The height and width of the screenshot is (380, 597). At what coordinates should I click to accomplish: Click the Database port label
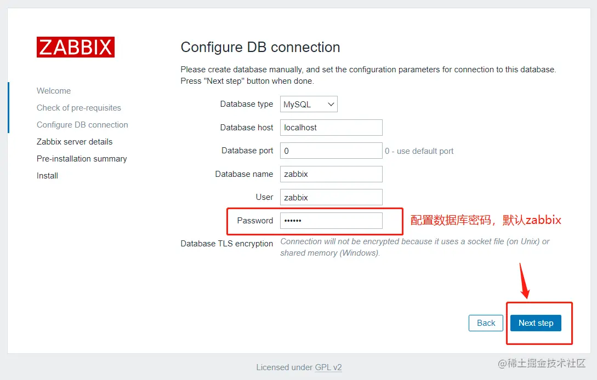point(247,151)
